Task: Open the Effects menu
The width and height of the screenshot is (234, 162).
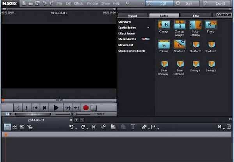Action: tap(79, 3)
